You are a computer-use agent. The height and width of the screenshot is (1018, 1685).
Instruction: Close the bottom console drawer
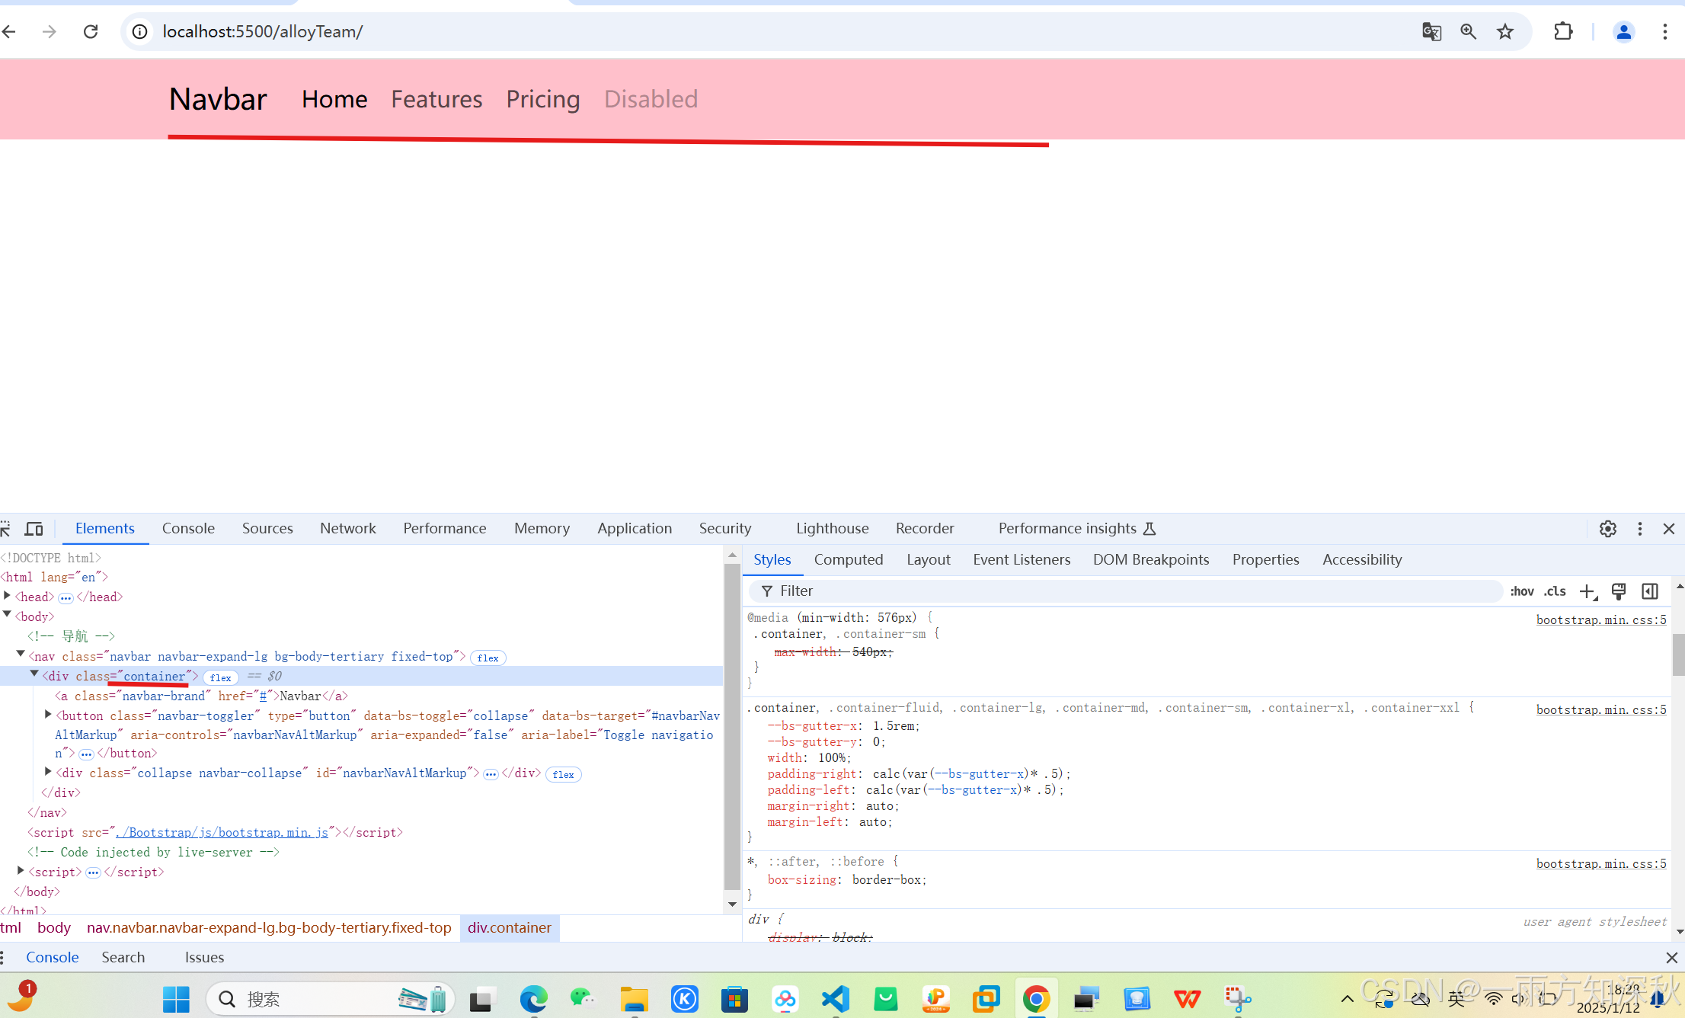point(1671,958)
